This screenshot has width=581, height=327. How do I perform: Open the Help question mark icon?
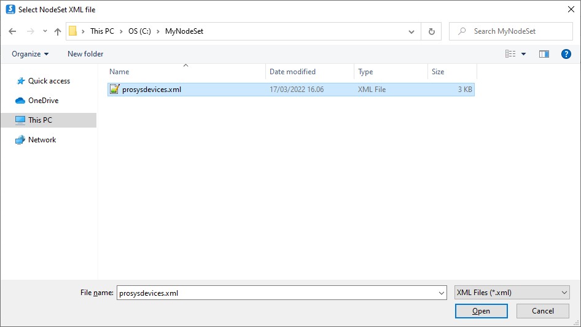[x=566, y=54]
